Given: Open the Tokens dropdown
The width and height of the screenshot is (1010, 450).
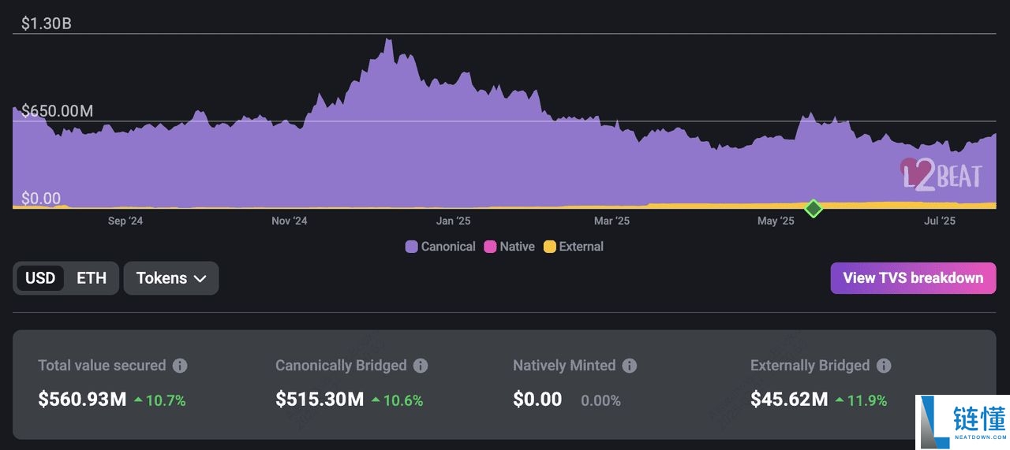Looking at the screenshot, I should (171, 278).
